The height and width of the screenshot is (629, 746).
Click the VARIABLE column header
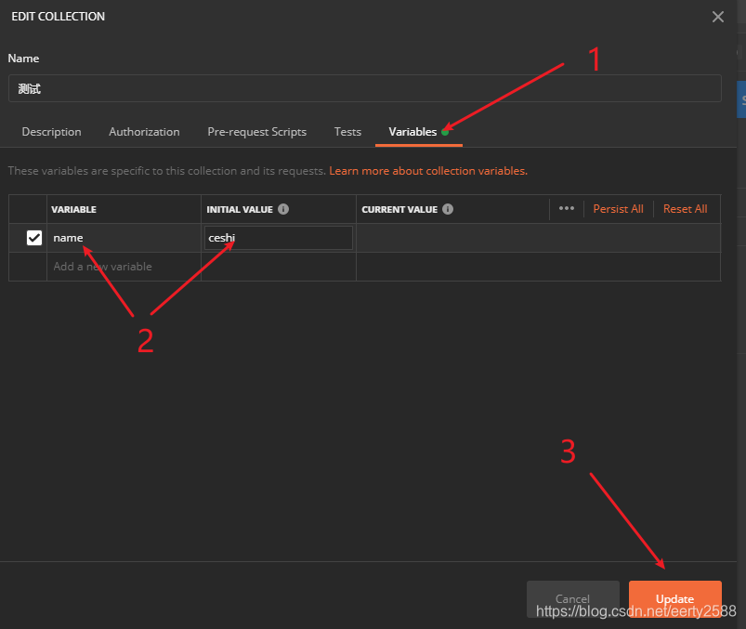pos(73,209)
